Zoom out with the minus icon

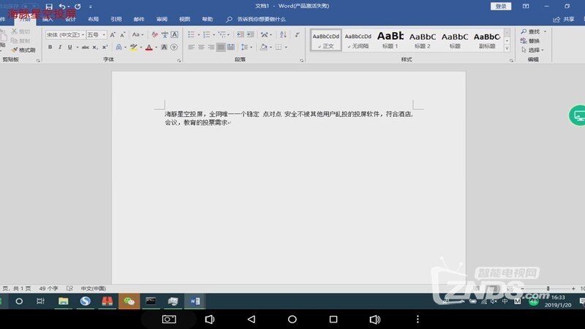pyautogui.click(x=522, y=288)
